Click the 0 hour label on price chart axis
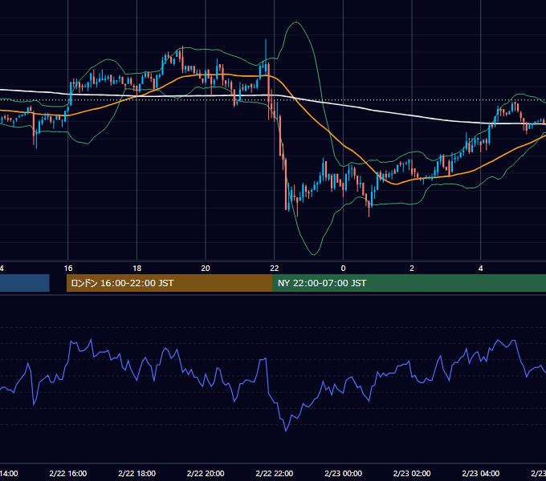The height and width of the screenshot is (481, 546). pyautogui.click(x=343, y=269)
